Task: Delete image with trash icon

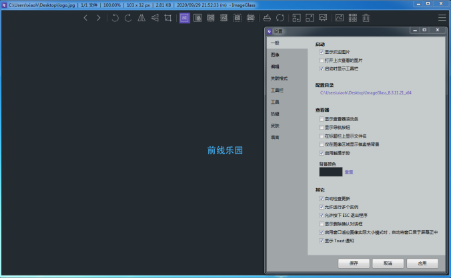Action: point(366,18)
